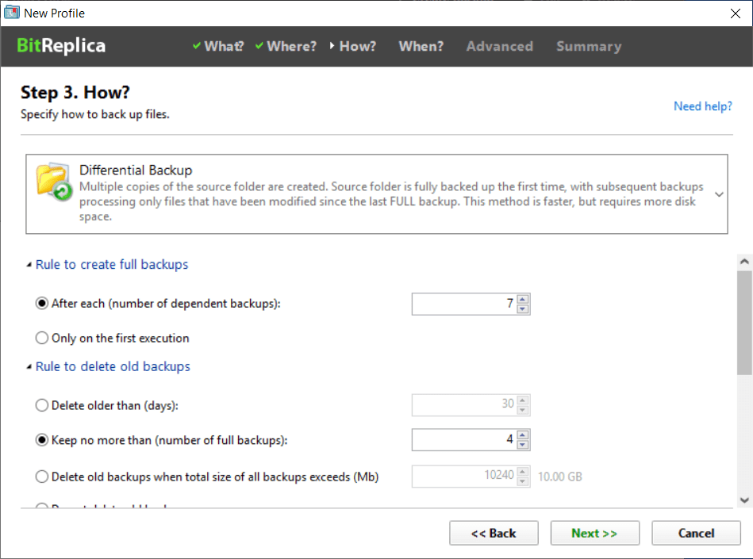Image resolution: width=753 pixels, height=559 pixels.
Task: Select the How? step tab
Action: tap(353, 46)
